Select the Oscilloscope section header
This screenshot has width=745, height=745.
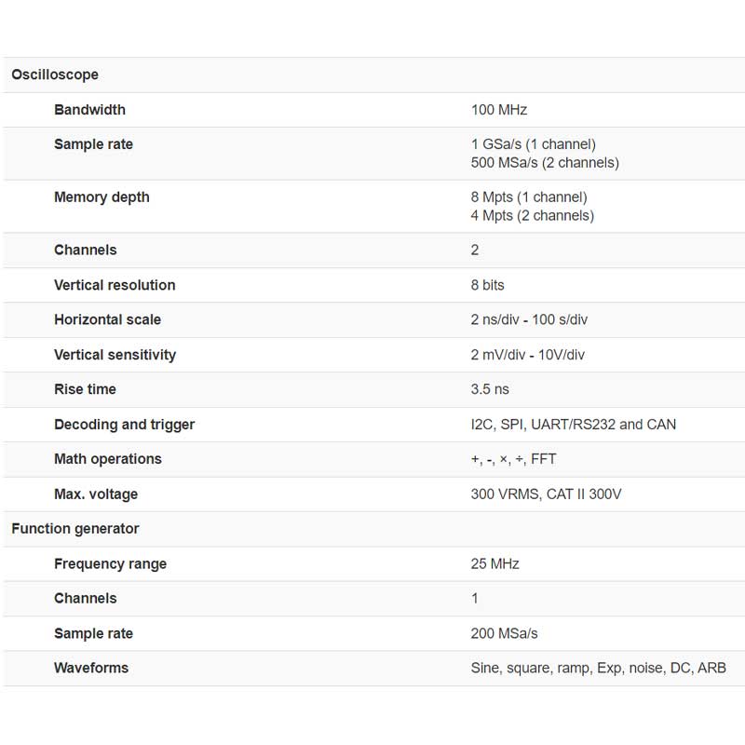tap(55, 74)
